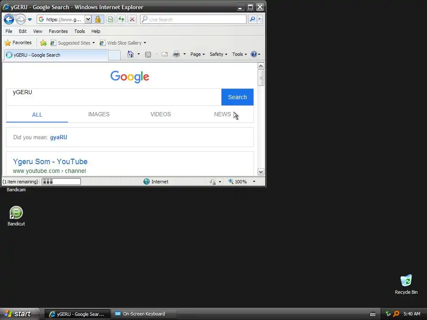Screen dimensions: 427x320
Task: Click the gyaRU suggestion link
Action: pyautogui.click(x=58, y=137)
